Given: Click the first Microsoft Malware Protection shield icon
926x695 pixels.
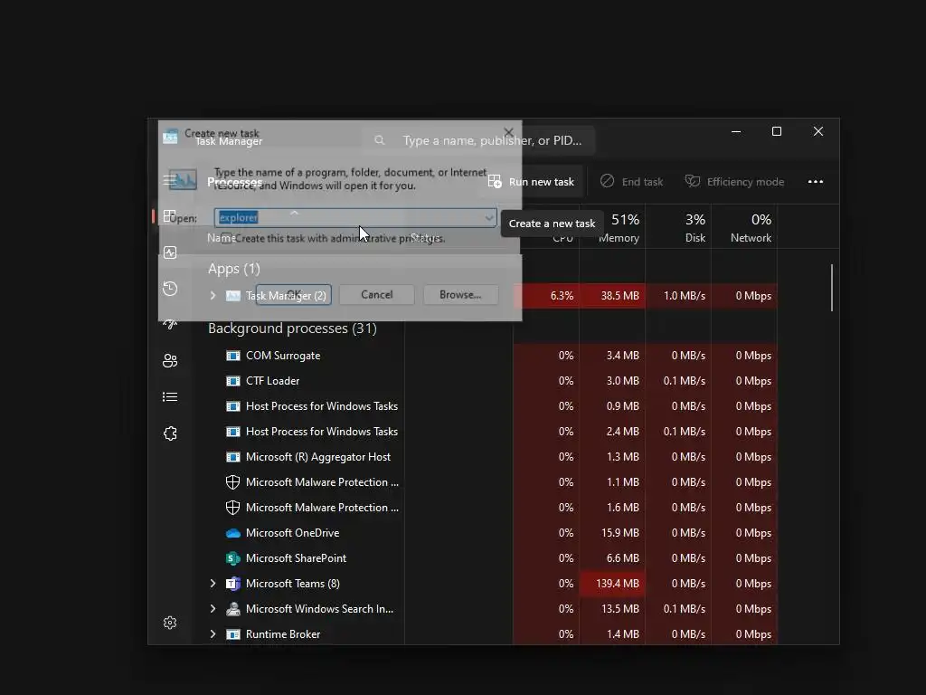Looking at the screenshot, I should pos(233,482).
